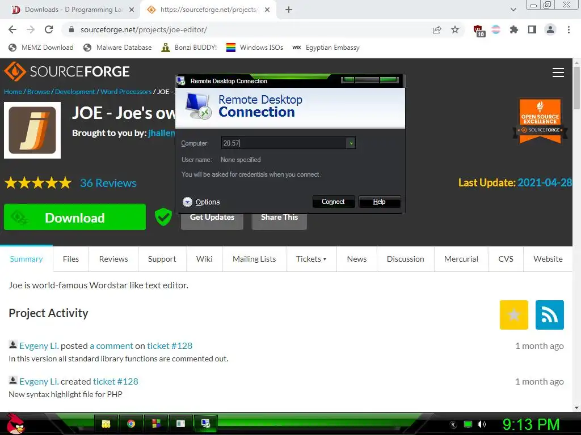Image resolution: width=581 pixels, height=435 pixels.
Task: Click the Share This button
Action: click(279, 221)
